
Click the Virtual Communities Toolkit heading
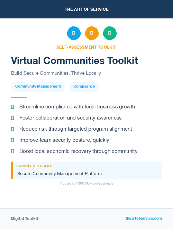[74, 60]
